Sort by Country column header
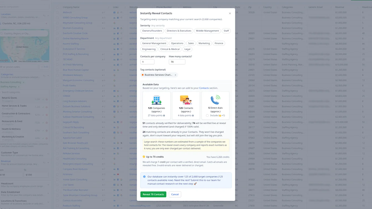The width and height of the screenshot is (372, 209). click(x=267, y=7)
